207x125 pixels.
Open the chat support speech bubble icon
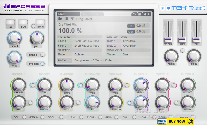(x=168, y=8)
